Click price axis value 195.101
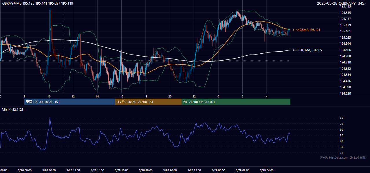The width and height of the screenshot is (370, 173). coord(345,31)
